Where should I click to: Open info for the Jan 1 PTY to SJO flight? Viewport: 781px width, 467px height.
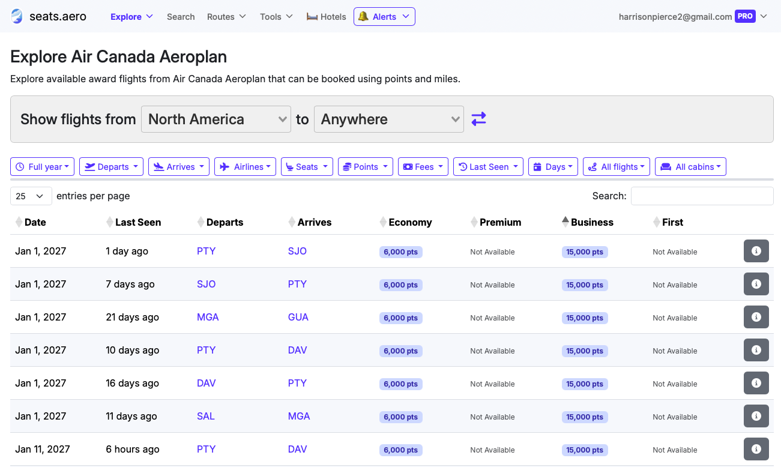click(756, 251)
